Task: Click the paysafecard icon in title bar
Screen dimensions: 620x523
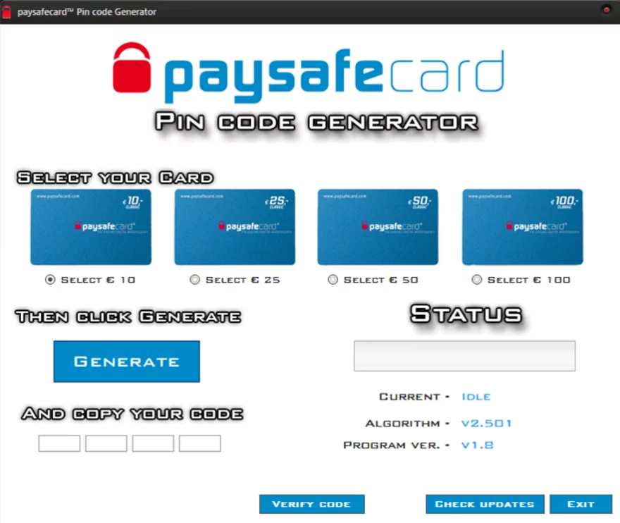Action: coord(8,11)
